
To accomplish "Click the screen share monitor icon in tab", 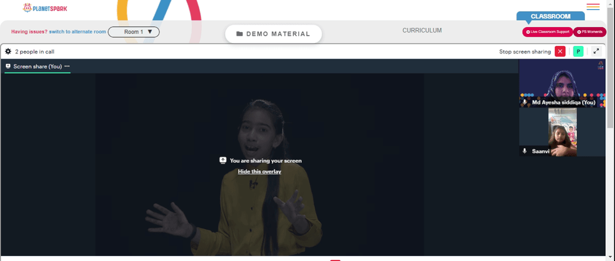I will [8, 66].
